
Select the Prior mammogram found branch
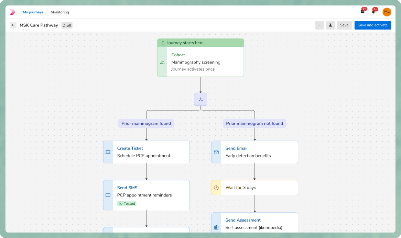coord(146,123)
